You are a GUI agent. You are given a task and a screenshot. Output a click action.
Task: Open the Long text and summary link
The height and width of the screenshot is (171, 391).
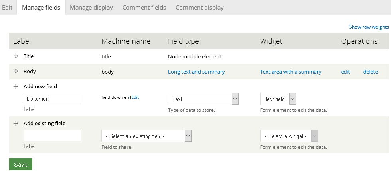coord(196,72)
